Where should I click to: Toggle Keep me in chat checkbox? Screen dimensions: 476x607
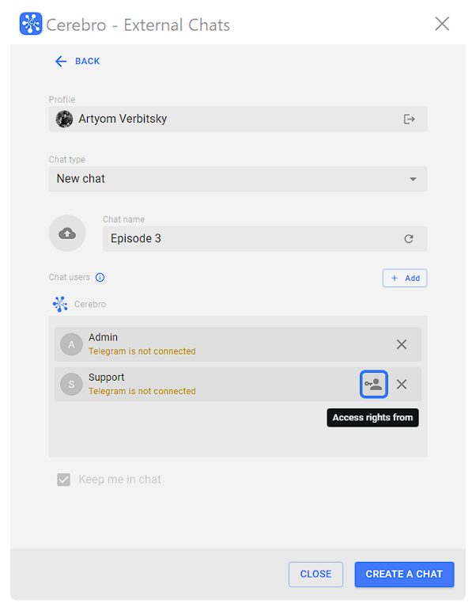click(64, 480)
